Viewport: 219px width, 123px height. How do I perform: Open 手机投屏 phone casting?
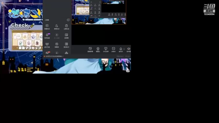coord(106,49)
